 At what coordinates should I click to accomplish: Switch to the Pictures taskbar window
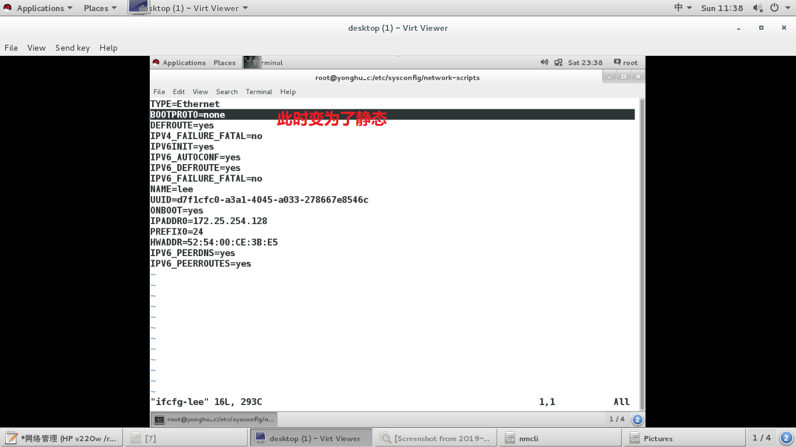(684, 438)
